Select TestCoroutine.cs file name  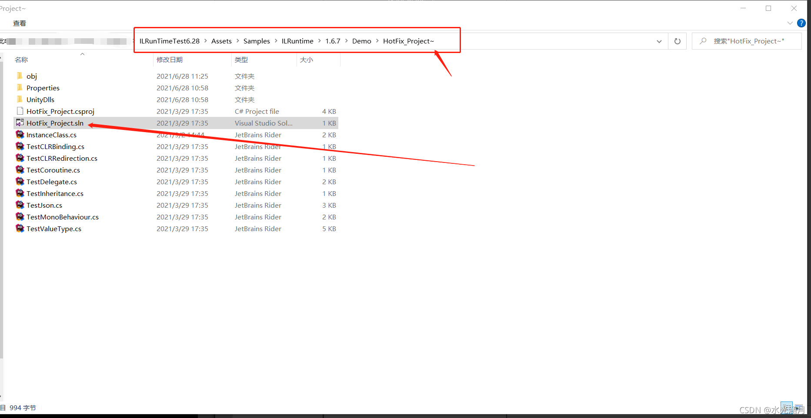coord(53,170)
